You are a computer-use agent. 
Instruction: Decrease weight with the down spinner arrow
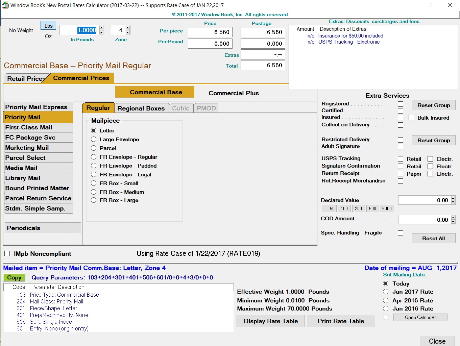pyautogui.click(x=101, y=32)
